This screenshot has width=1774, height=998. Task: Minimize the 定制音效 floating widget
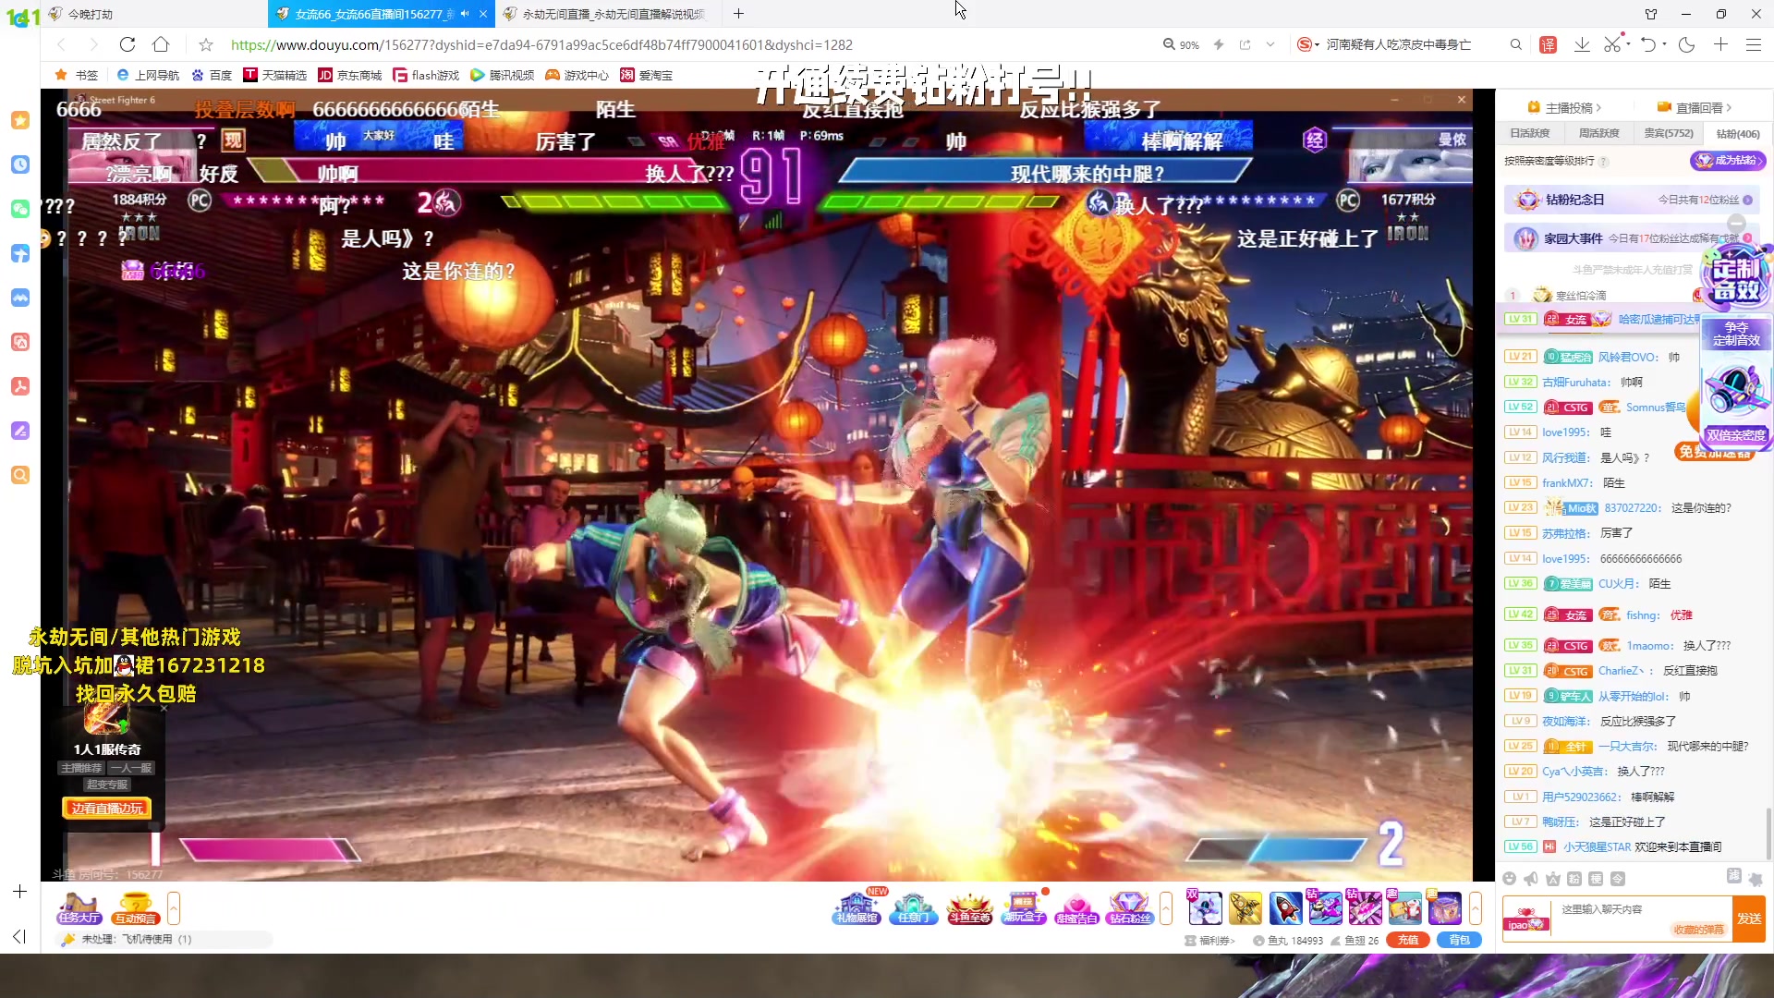click(1736, 223)
